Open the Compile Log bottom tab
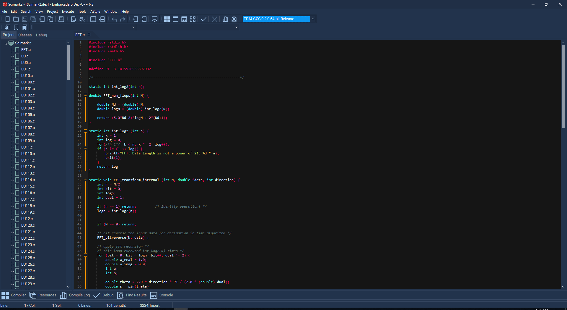 (75, 295)
